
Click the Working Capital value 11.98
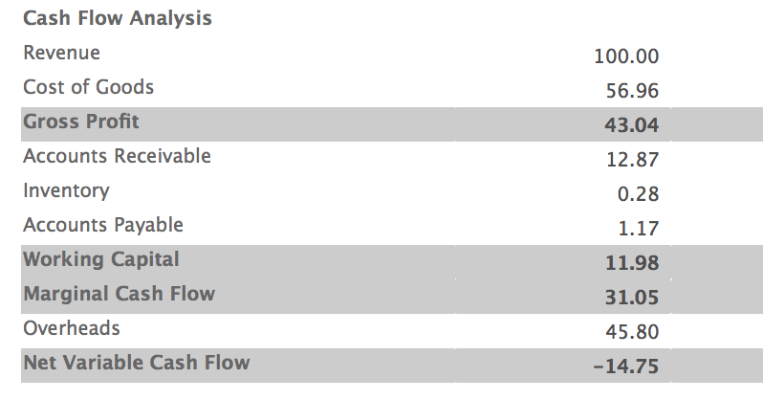point(633,263)
